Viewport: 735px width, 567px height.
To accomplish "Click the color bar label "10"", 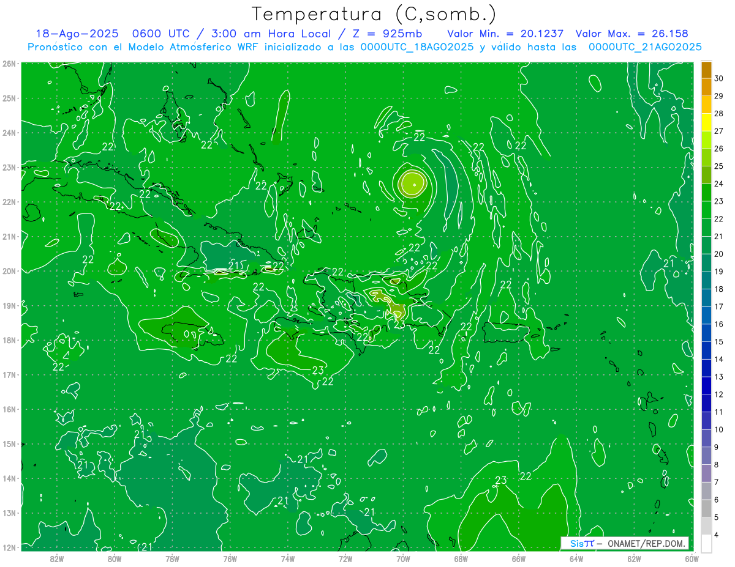I will [719, 429].
